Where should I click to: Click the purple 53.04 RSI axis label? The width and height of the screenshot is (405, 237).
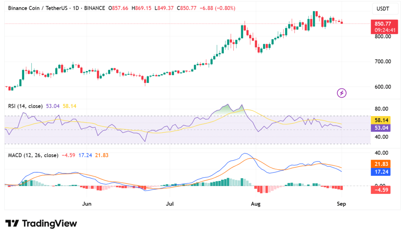pos(381,128)
